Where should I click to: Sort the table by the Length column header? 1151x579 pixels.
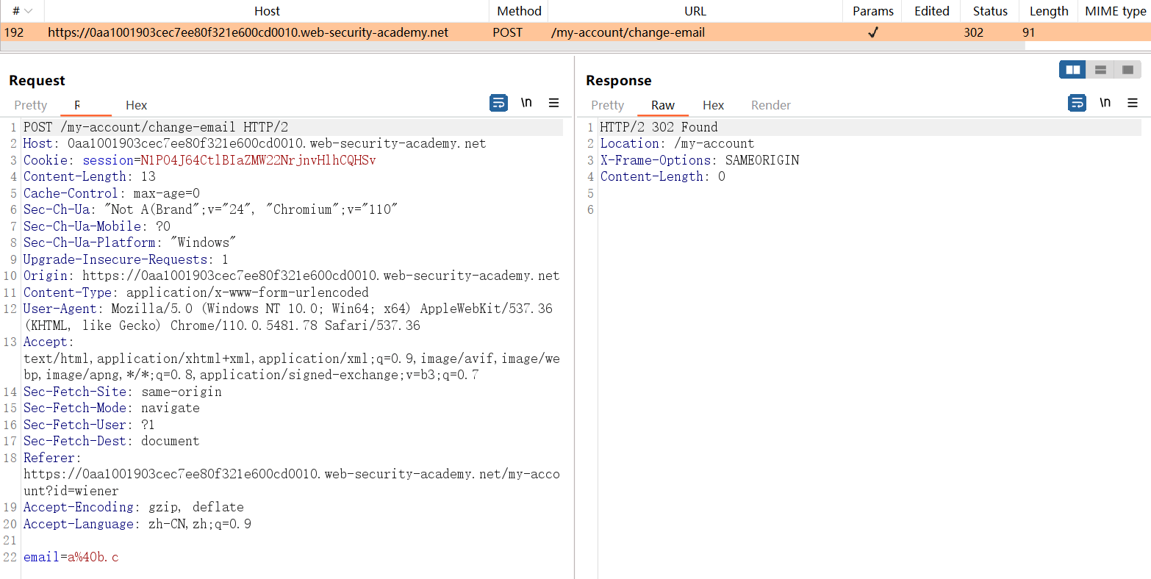tap(1048, 11)
